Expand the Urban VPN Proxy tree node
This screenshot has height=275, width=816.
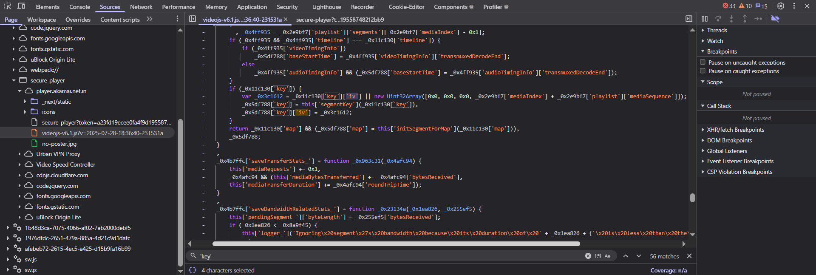tap(20, 154)
